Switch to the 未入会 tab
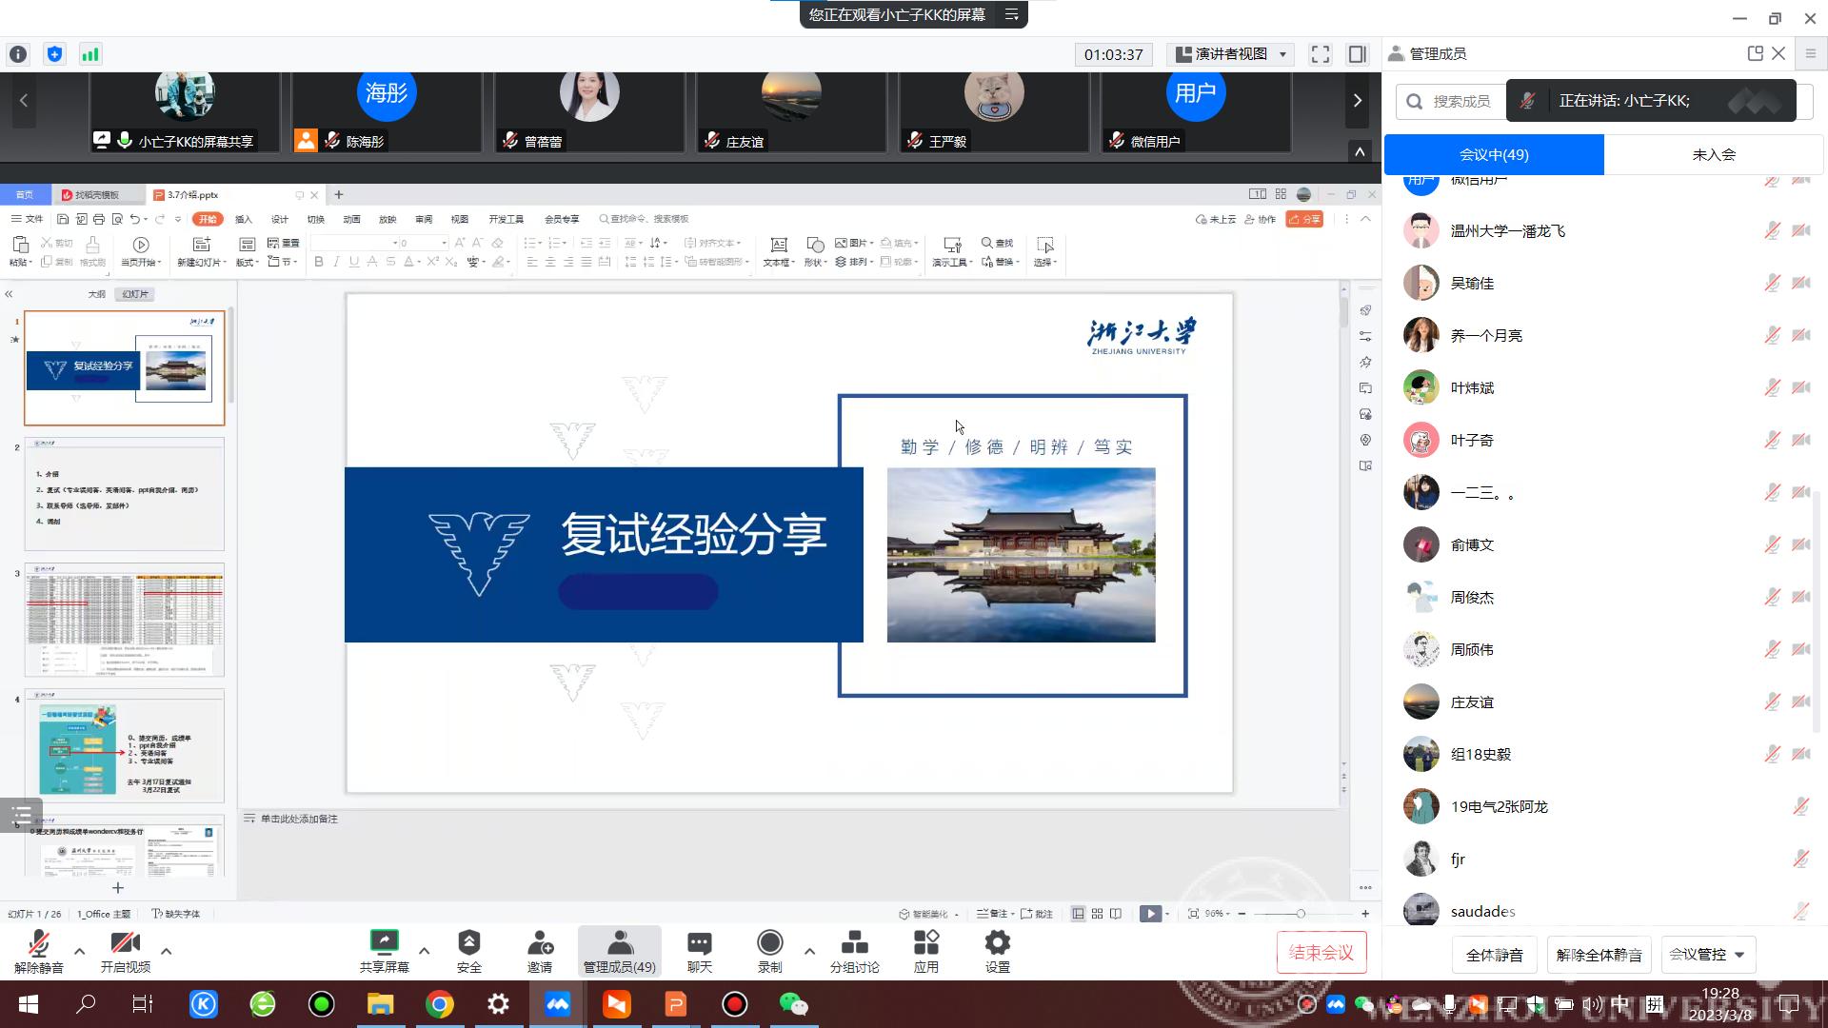Screen dimensions: 1828x1028 point(1714,154)
